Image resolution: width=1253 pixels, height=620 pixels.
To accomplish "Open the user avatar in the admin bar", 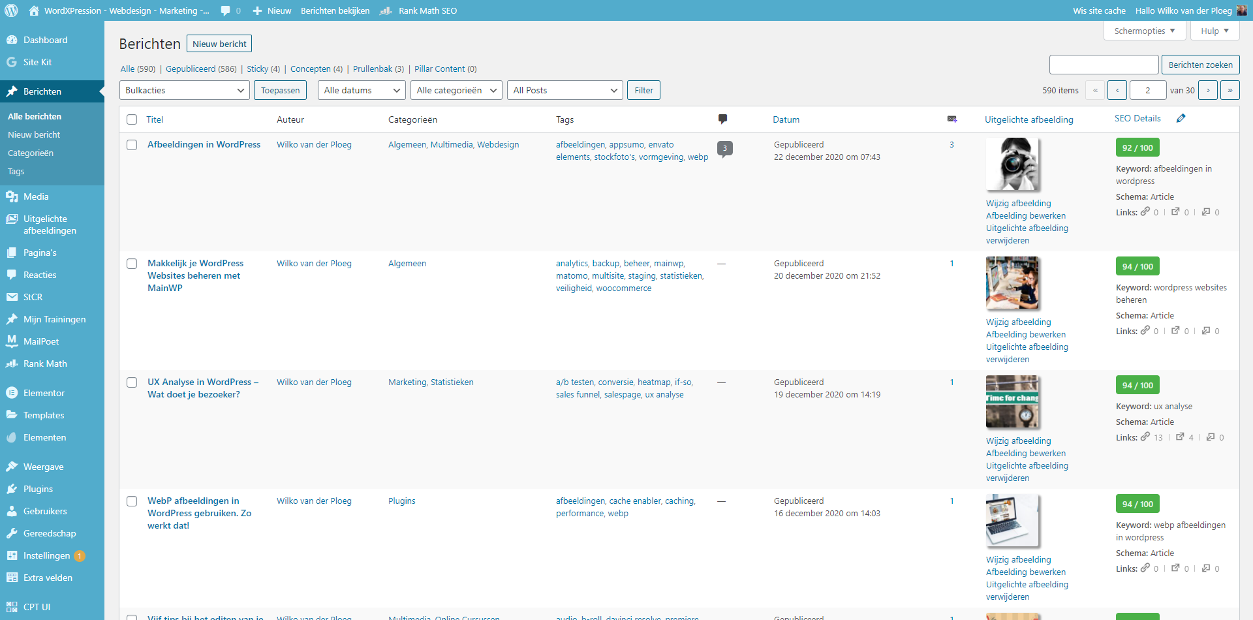I will [1241, 10].
